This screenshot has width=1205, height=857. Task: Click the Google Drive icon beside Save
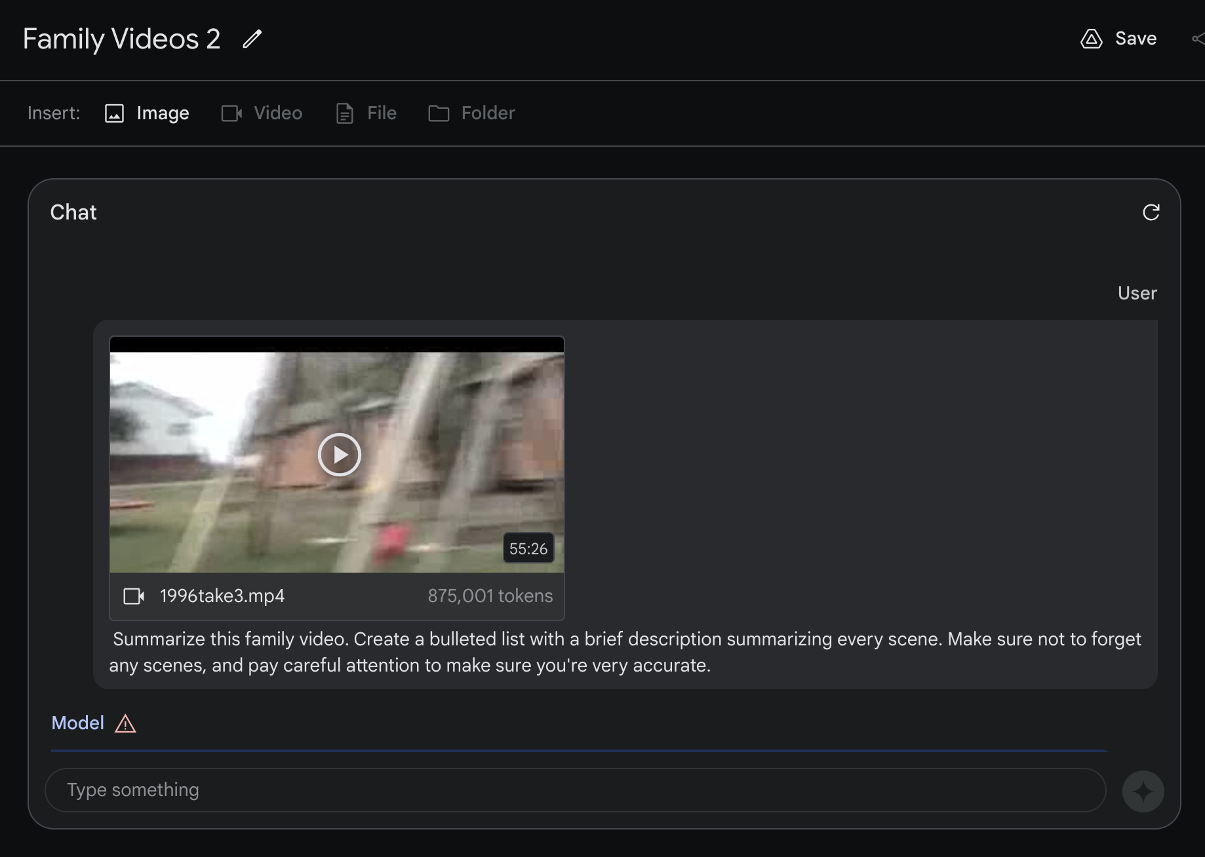tap(1091, 39)
